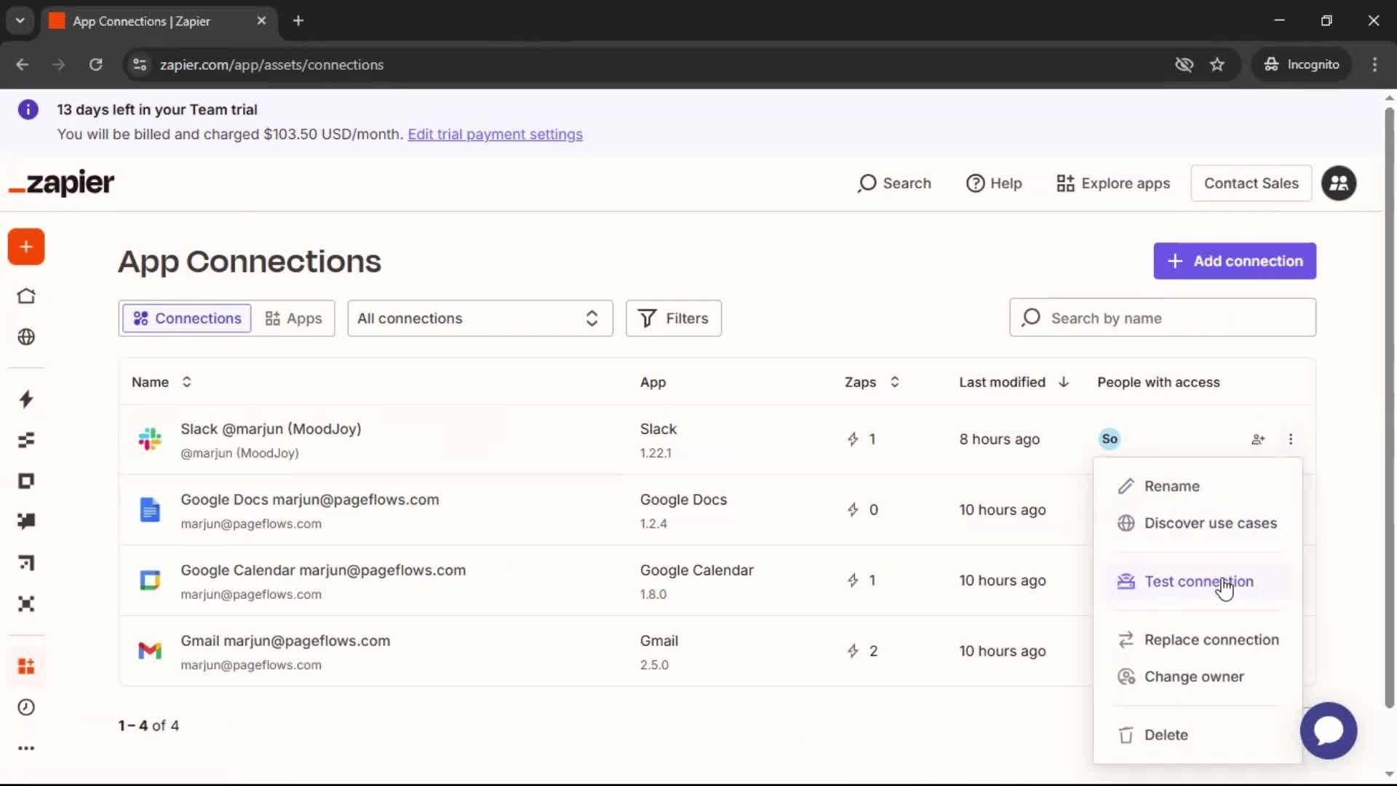Screen dimensions: 1397x786
Task: Open the Filters button
Action: pos(674,318)
